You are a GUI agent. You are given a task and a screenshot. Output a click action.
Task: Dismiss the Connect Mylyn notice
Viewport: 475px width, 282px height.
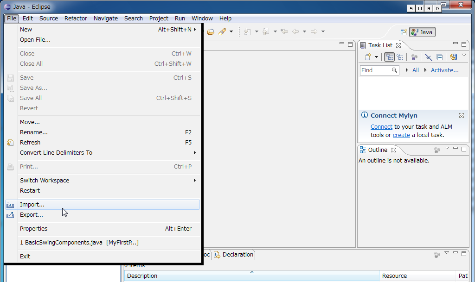pyautogui.click(x=462, y=115)
